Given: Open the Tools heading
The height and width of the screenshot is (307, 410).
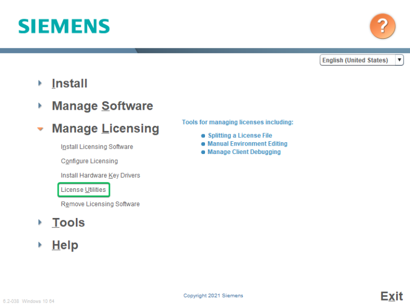Looking at the screenshot, I should click(x=68, y=223).
